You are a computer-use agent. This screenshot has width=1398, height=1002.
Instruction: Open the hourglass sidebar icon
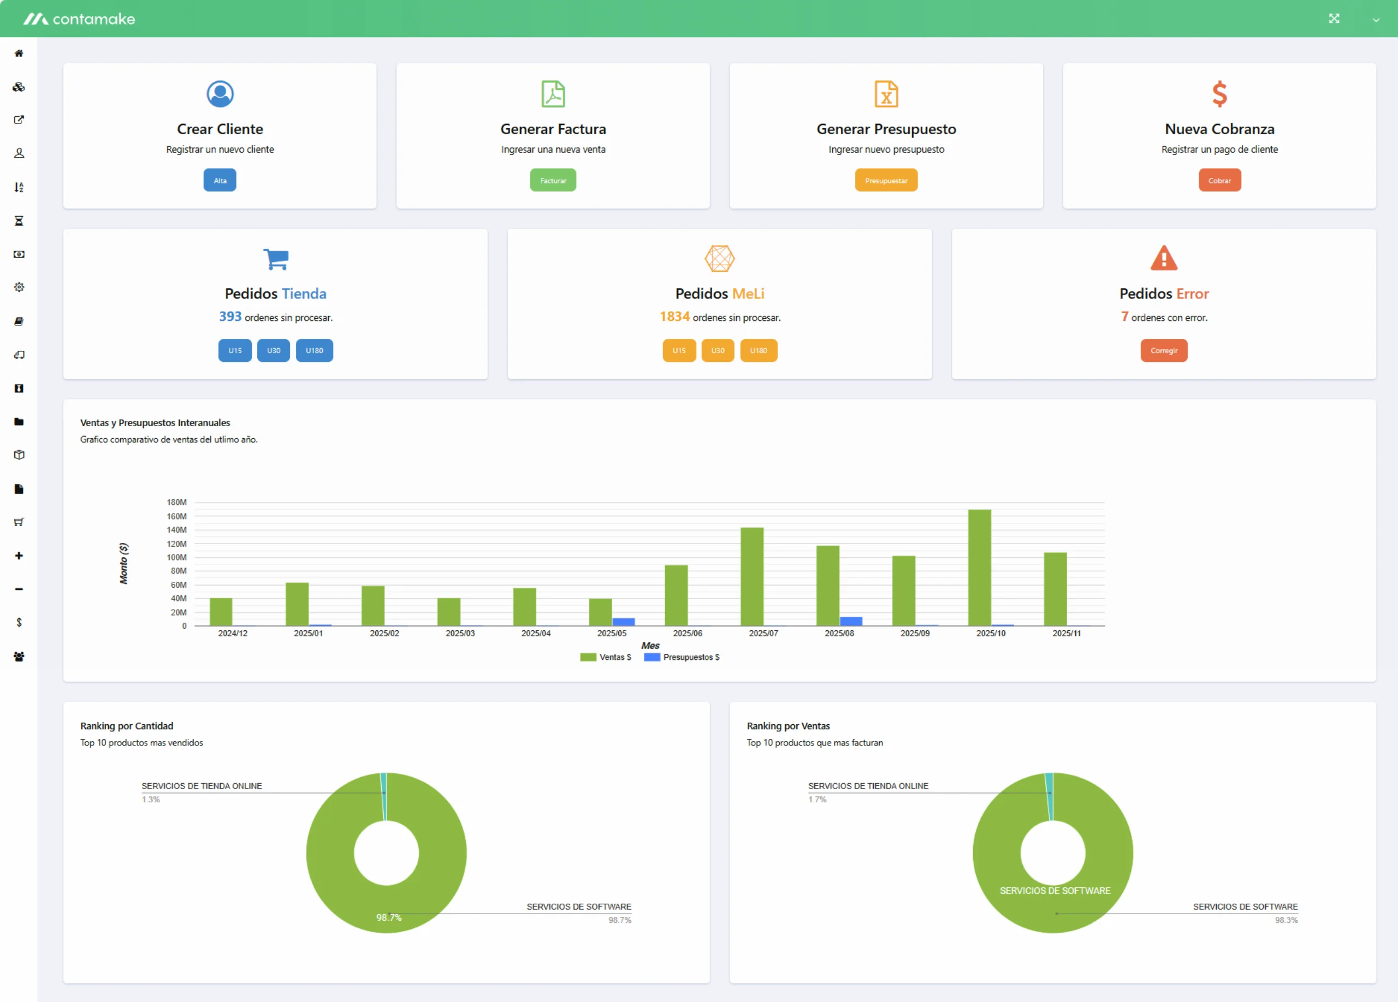[19, 220]
